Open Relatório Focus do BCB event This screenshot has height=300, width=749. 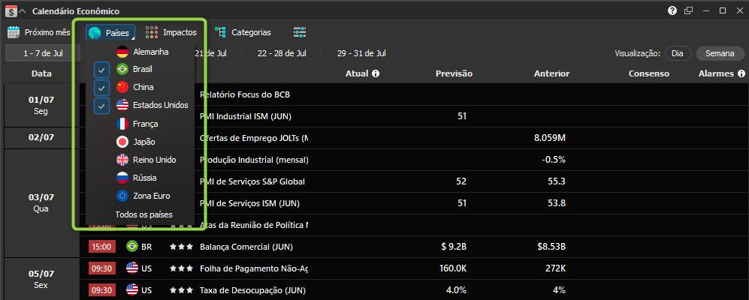tap(245, 94)
